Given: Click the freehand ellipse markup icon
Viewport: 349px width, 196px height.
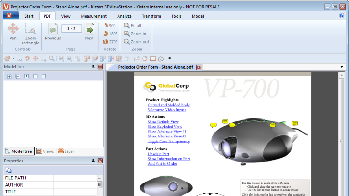Looking at the screenshot, I should tap(161, 59).
